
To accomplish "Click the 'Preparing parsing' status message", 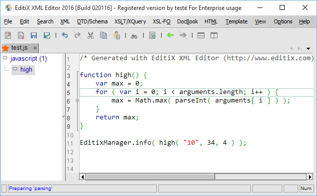I will tap(30, 189).
